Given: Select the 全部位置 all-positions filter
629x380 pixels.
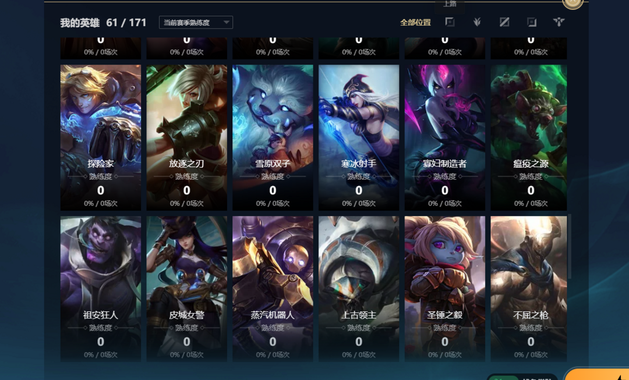Looking at the screenshot, I should [416, 23].
